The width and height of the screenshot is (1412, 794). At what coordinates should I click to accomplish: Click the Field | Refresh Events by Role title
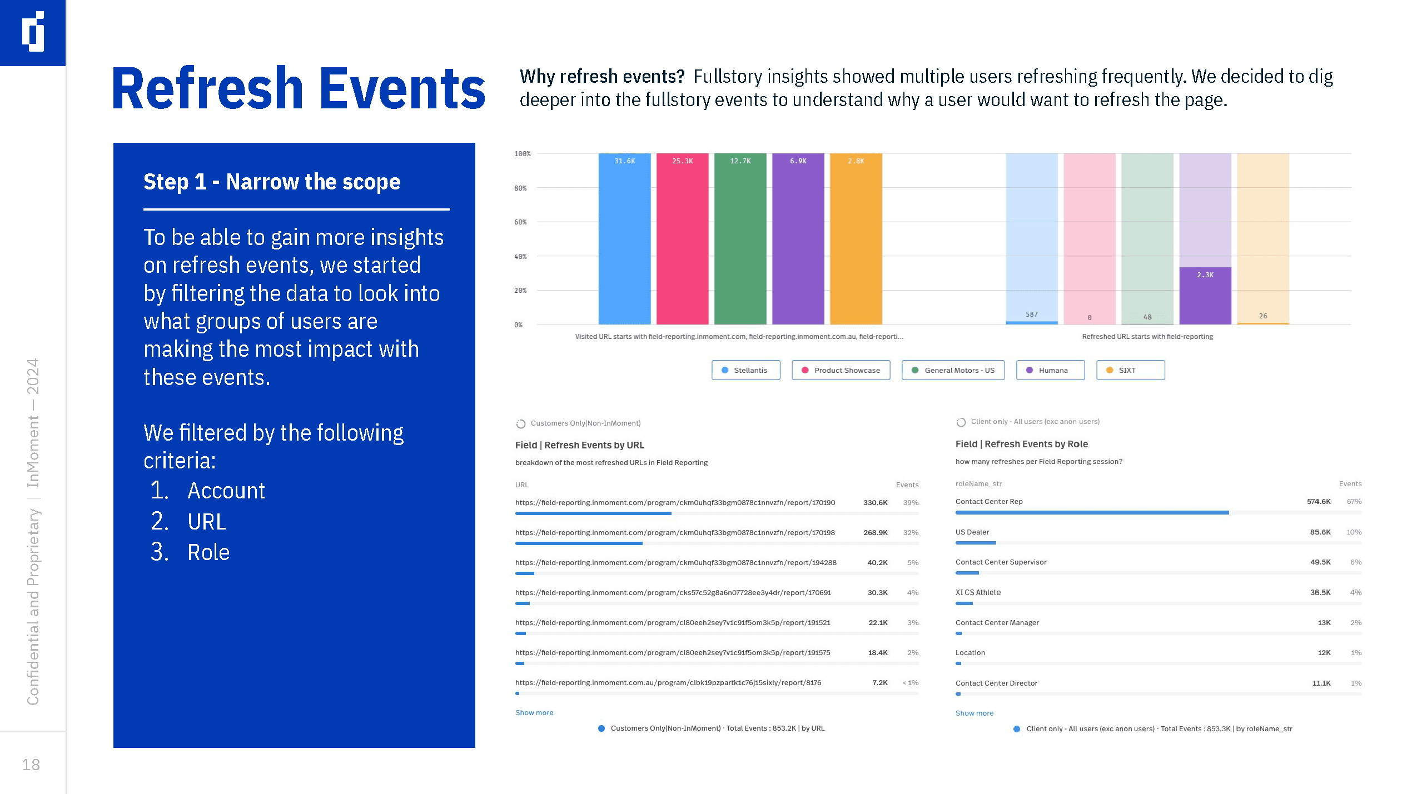click(1021, 444)
